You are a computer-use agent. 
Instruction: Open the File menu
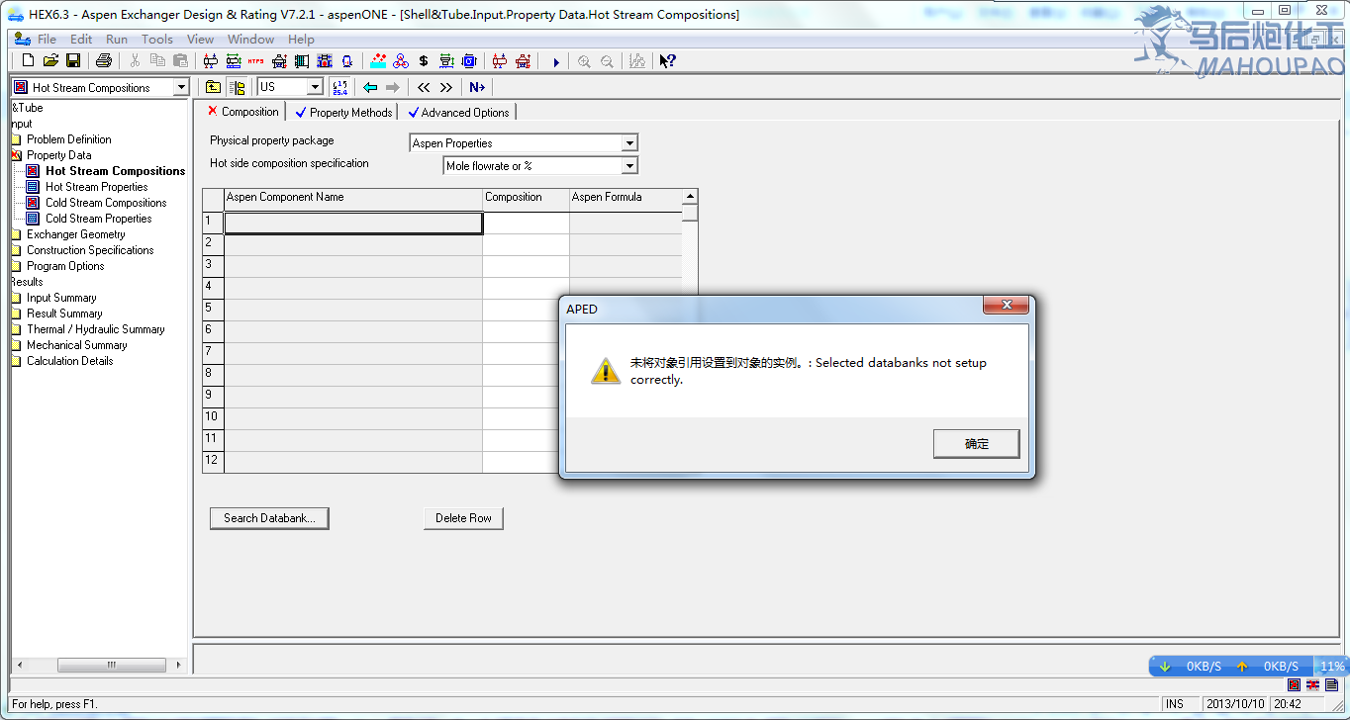[47, 40]
